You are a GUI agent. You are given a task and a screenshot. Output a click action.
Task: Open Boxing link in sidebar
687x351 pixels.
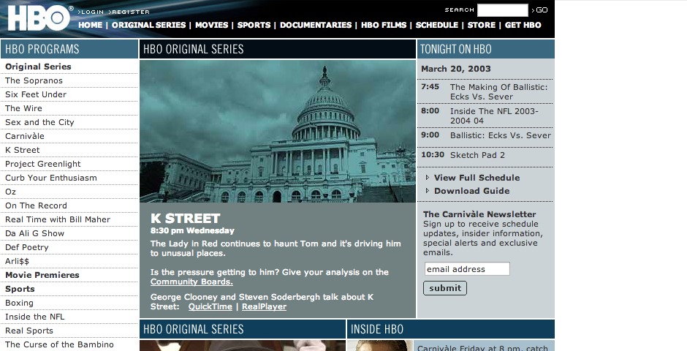click(x=19, y=303)
